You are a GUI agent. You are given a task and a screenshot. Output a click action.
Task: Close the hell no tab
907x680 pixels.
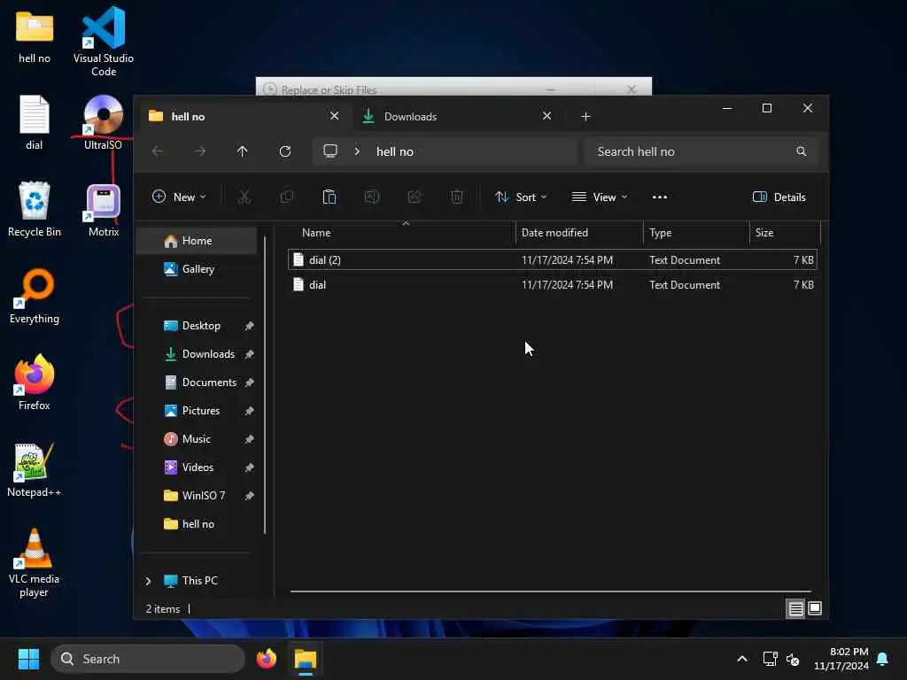pyautogui.click(x=334, y=116)
